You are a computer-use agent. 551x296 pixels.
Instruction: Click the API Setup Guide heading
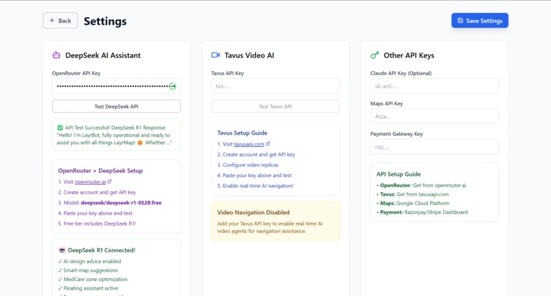[399, 174]
